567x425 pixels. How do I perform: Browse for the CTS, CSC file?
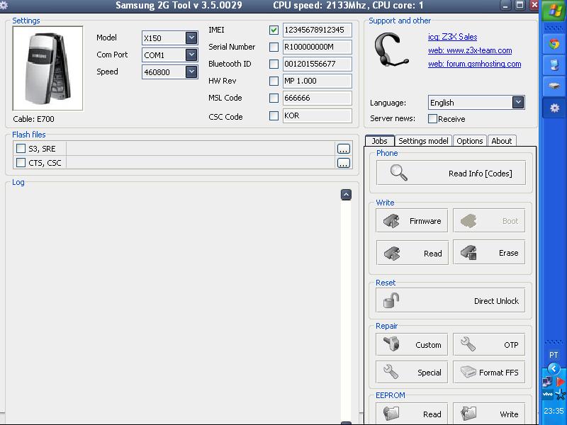click(344, 163)
